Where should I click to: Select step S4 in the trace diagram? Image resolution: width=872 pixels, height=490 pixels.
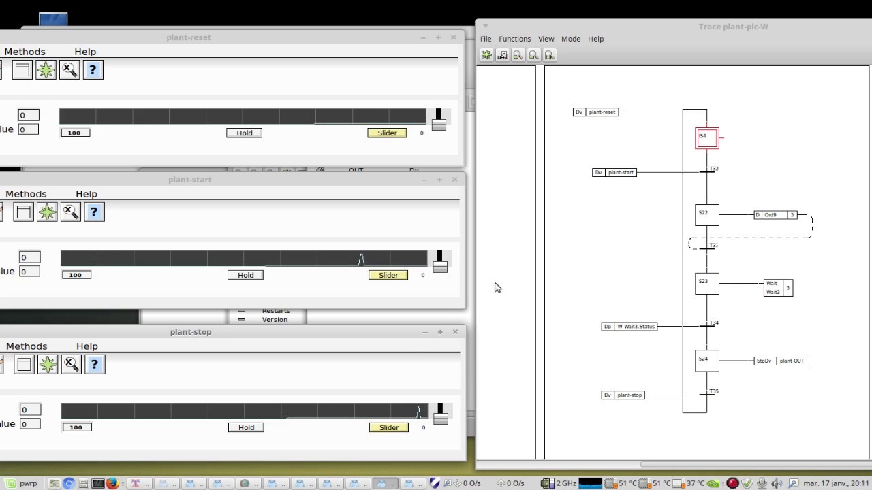click(707, 137)
